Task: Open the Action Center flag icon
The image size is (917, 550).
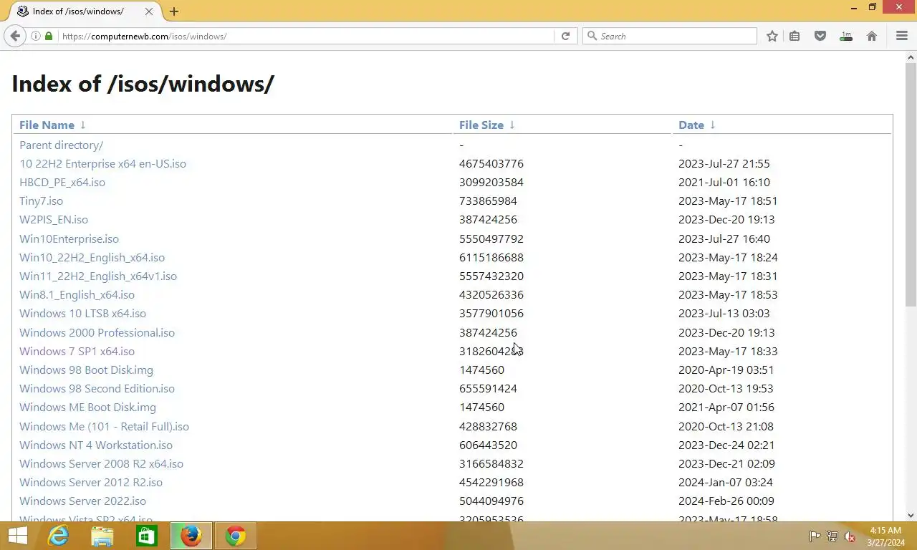Action: pyautogui.click(x=815, y=536)
